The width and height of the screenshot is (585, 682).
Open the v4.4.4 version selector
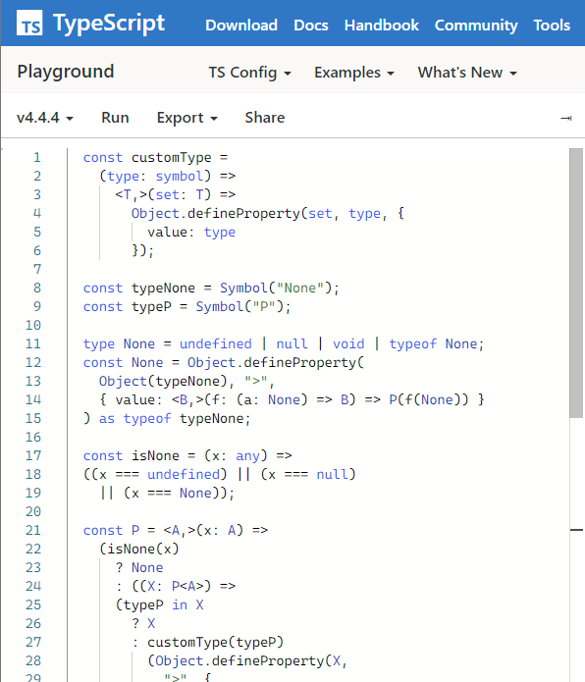click(45, 118)
